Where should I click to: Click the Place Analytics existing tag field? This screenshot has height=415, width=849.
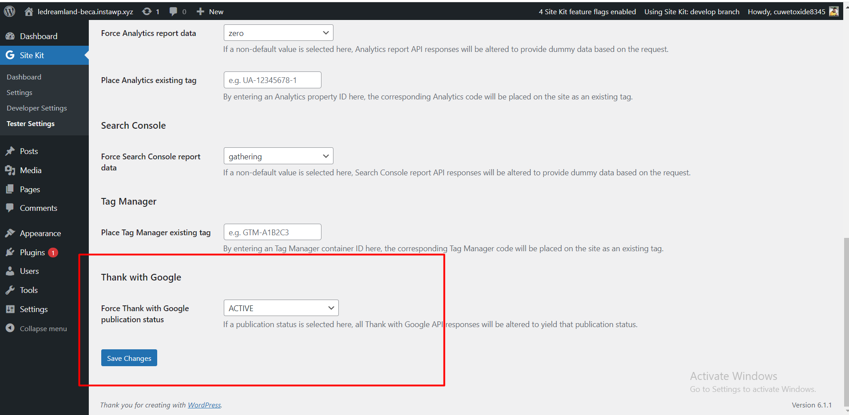(272, 80)
